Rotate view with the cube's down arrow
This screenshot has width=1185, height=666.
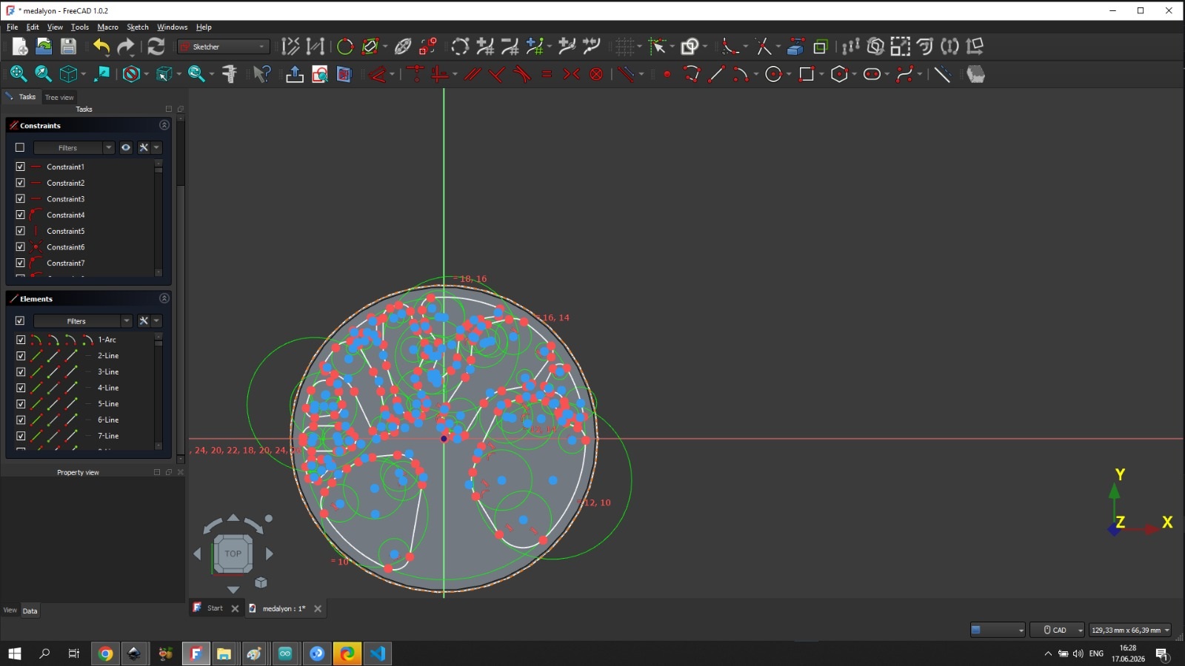(233, 590)
